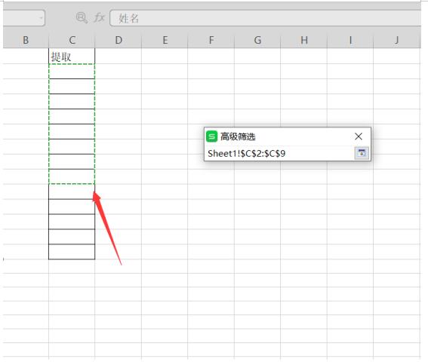Select the first bordered cell below the dashed range
Viewport: 428px width, 362px height.
72,192
